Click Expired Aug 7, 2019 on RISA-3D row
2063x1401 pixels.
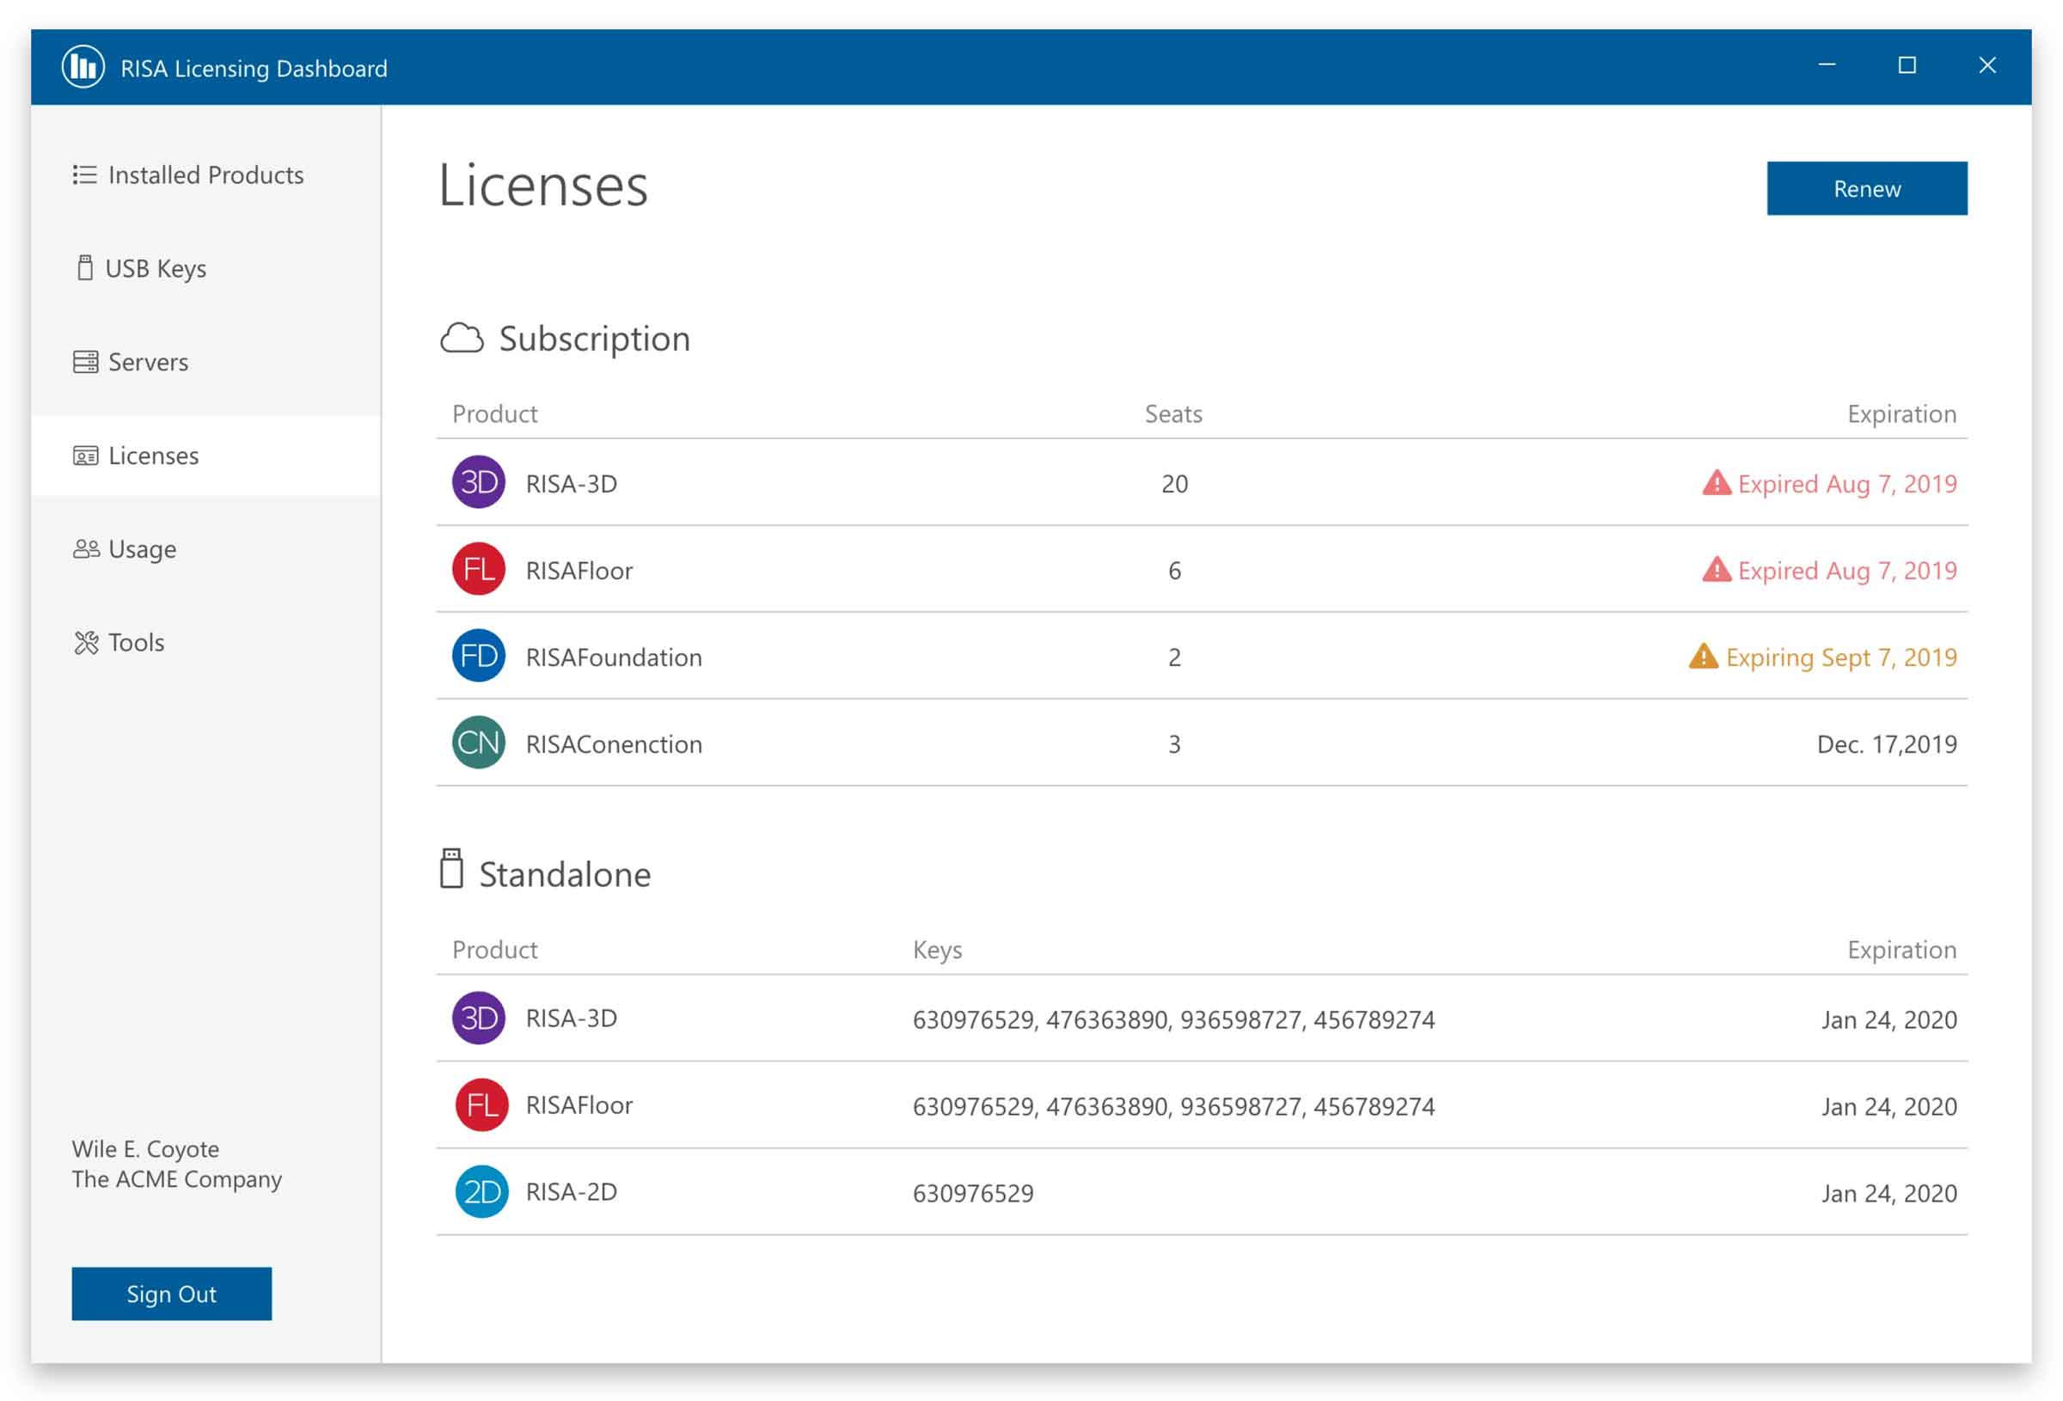1847,484
